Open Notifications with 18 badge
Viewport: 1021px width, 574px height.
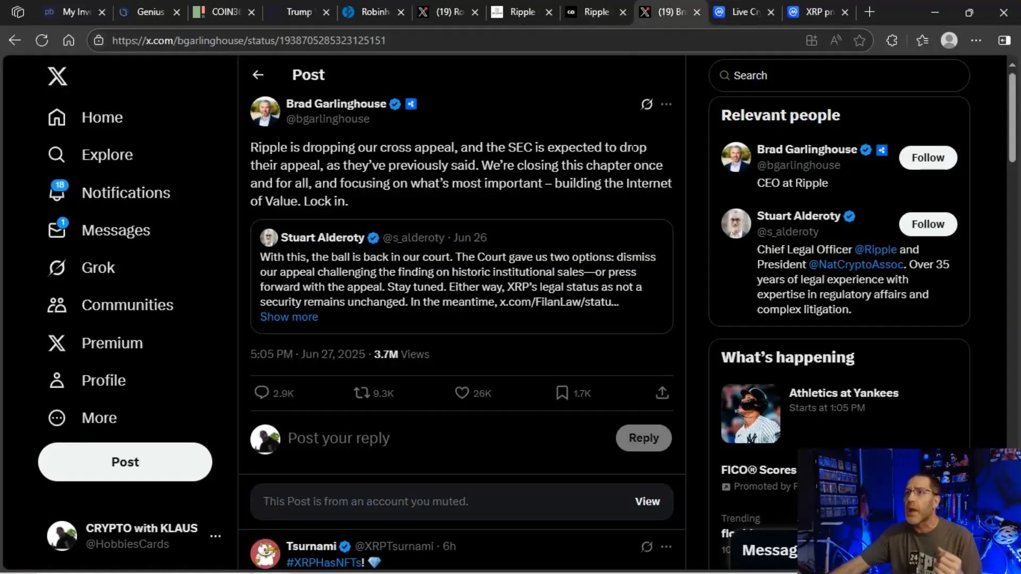click(x=108, y=192)
